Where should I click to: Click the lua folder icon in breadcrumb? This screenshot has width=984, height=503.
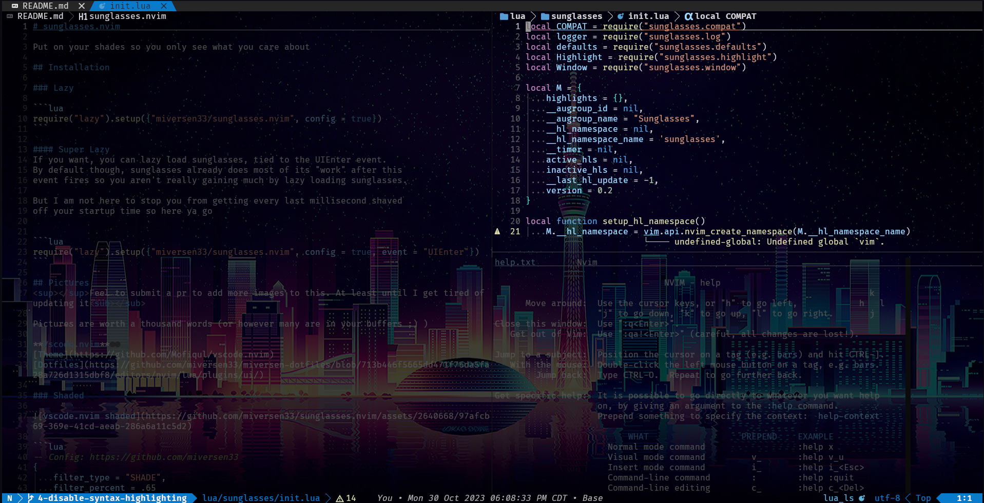tap(504, 16)
